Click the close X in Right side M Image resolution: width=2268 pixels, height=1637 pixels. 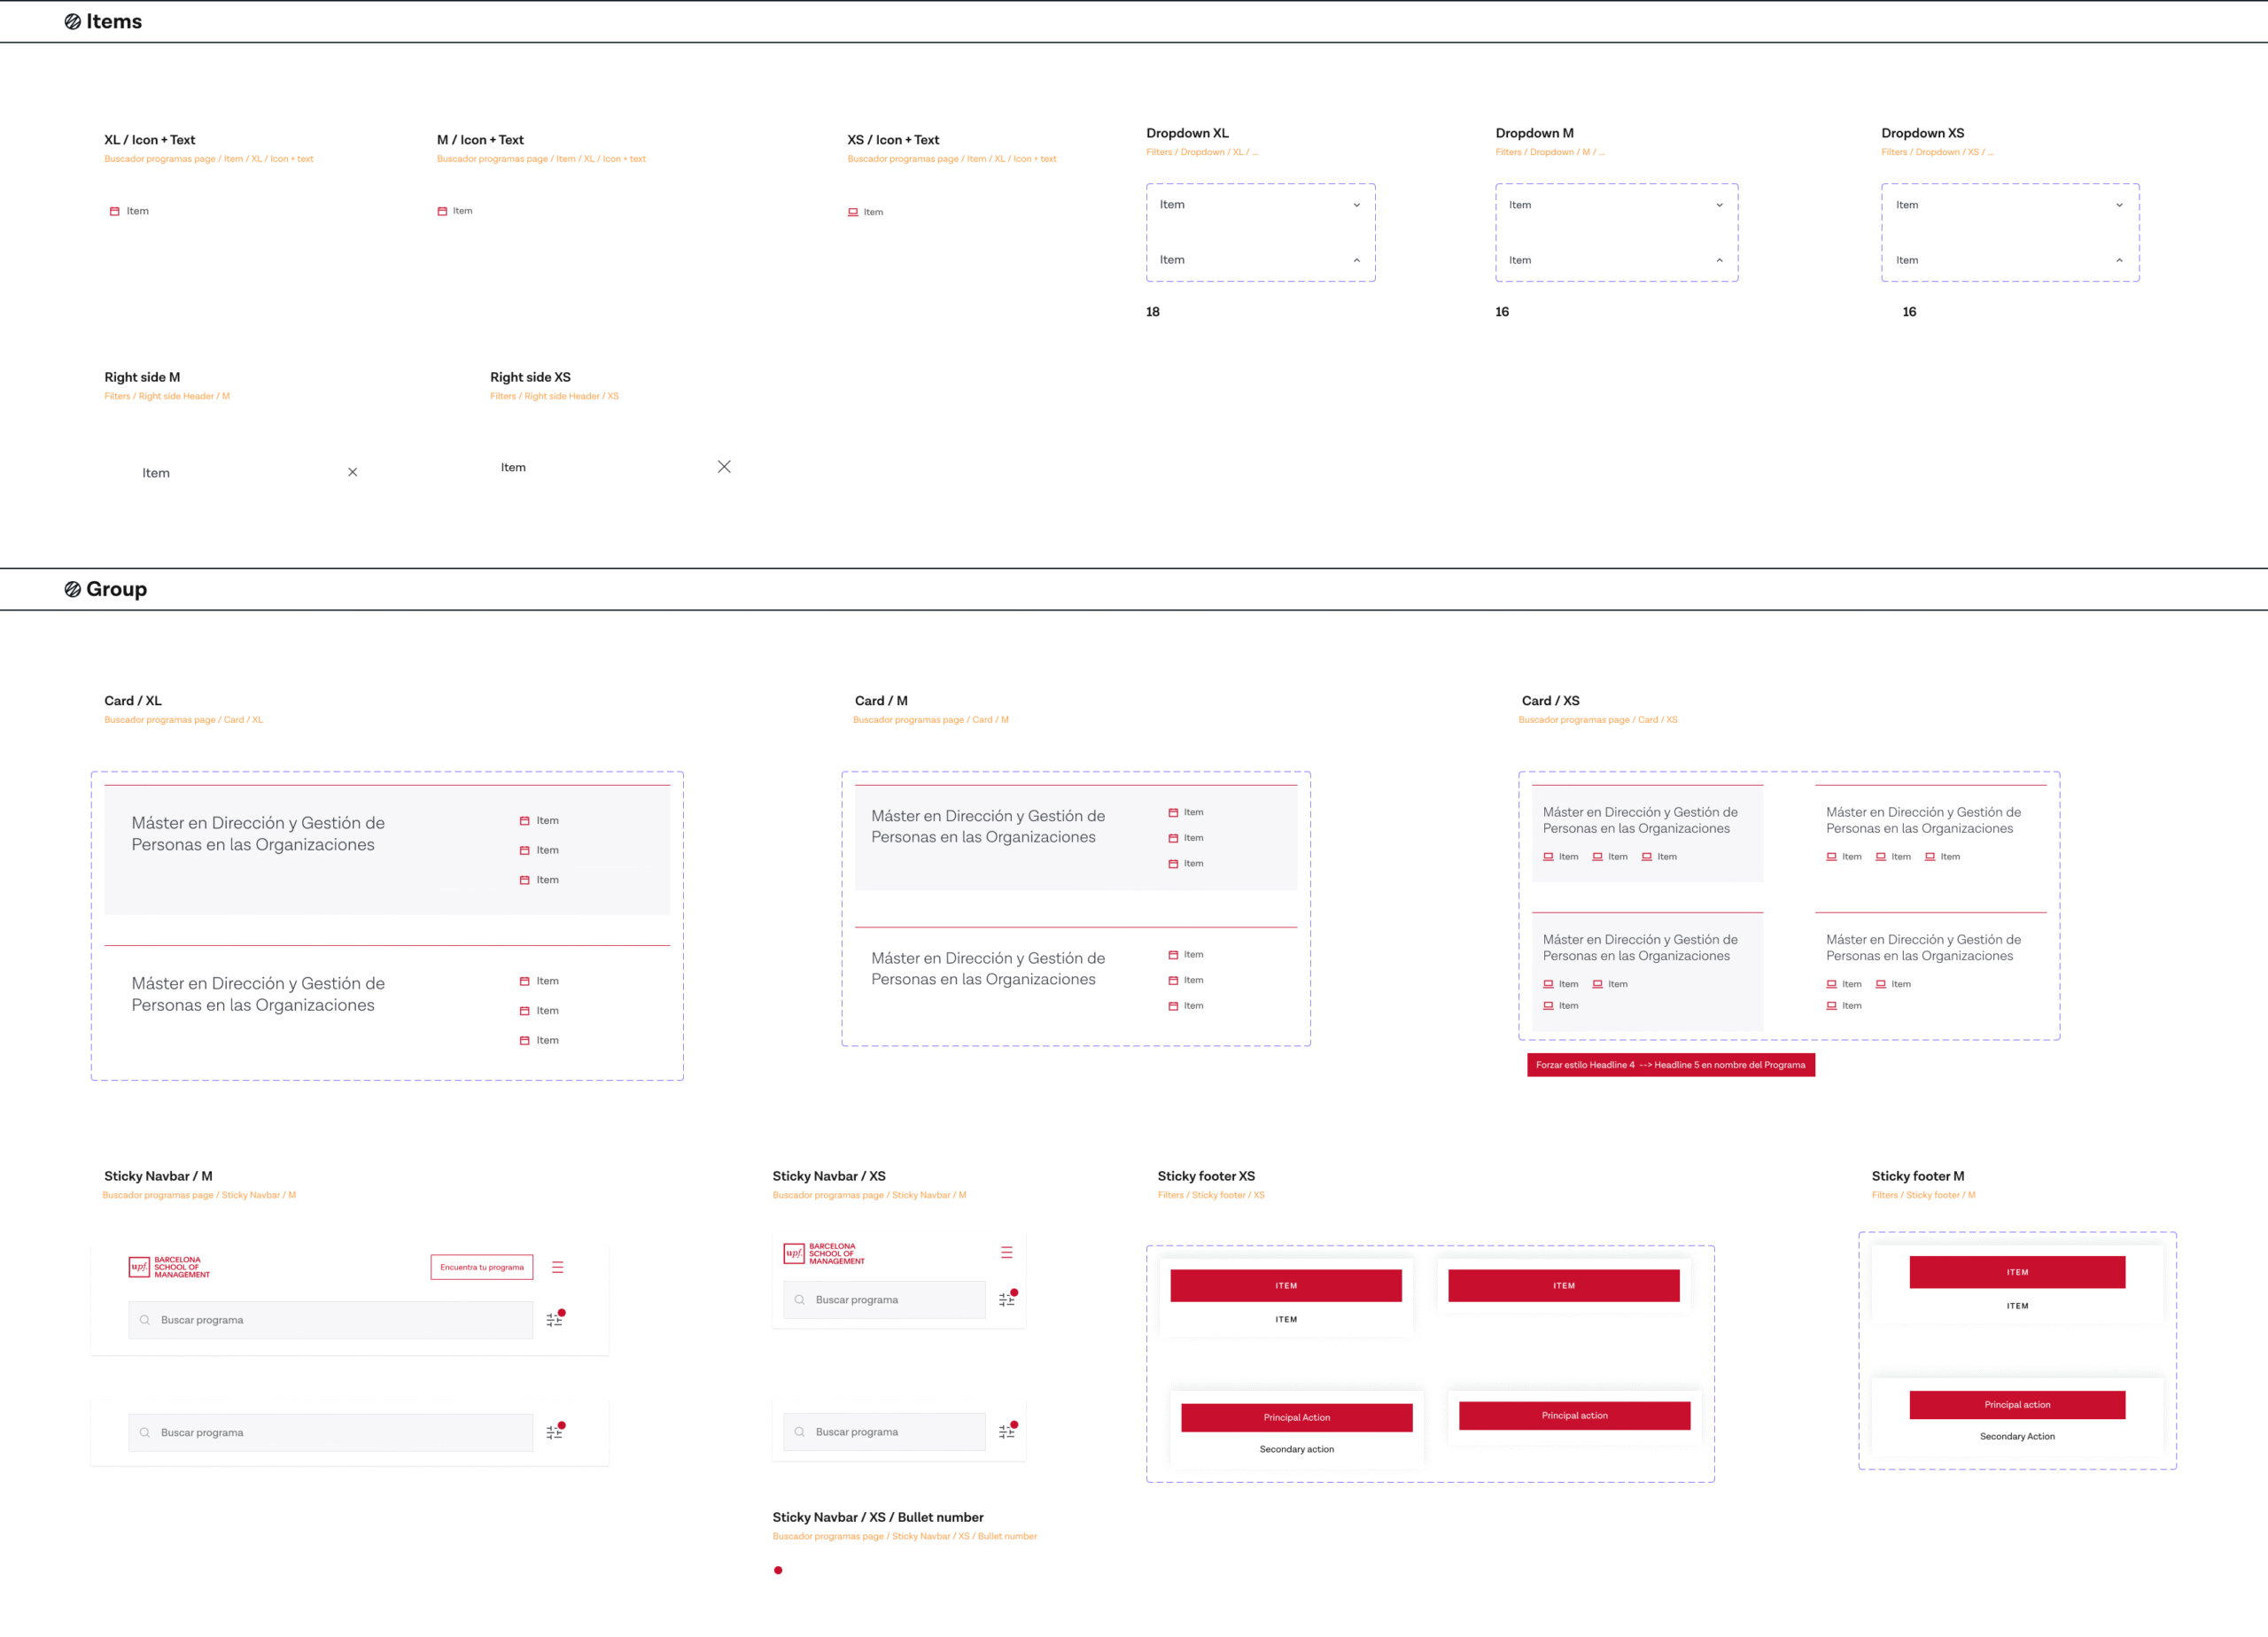tap(352, 472)
